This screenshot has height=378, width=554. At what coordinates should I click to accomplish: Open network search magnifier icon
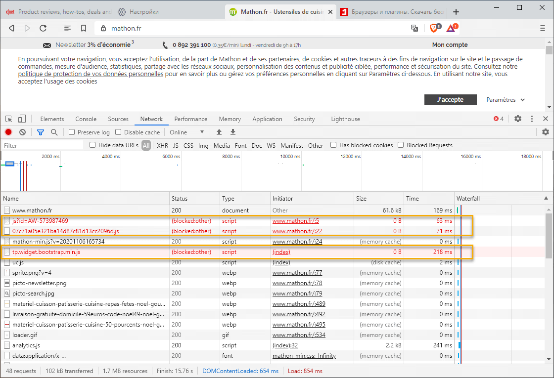click(x=54, y=132)
